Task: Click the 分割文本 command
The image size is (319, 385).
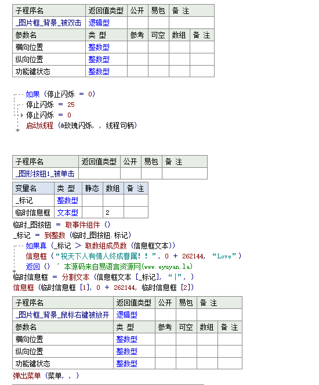Action: (x=76, y=277)
